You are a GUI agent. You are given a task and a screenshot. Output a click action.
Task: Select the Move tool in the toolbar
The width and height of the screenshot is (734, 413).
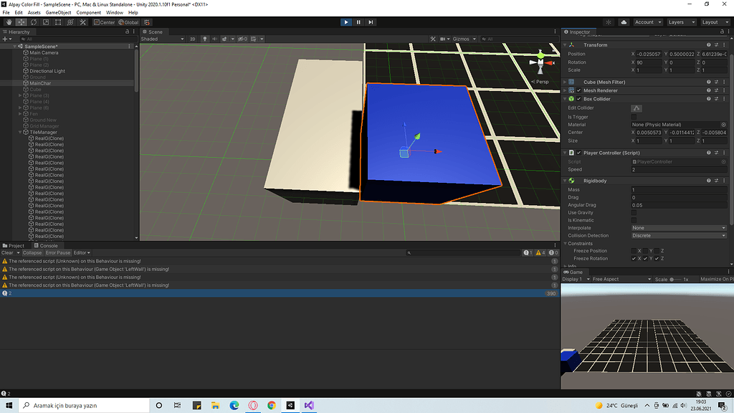(20, 22)
